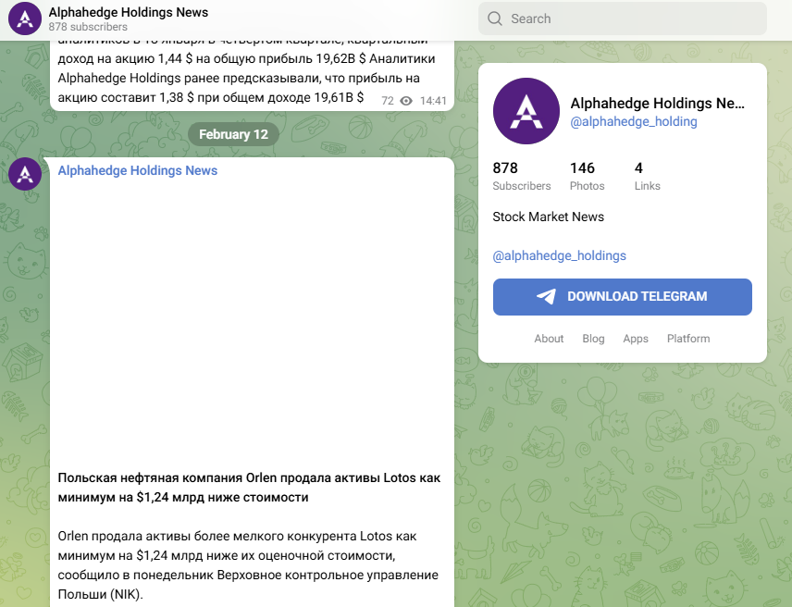Viewport: 792px width, 607px height.
Task: Open the Platform page link
Action: pyautogui.click(x=688, y=339)
